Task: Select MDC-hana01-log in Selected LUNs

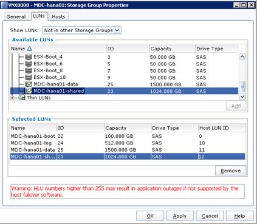Action: [128, 143]
